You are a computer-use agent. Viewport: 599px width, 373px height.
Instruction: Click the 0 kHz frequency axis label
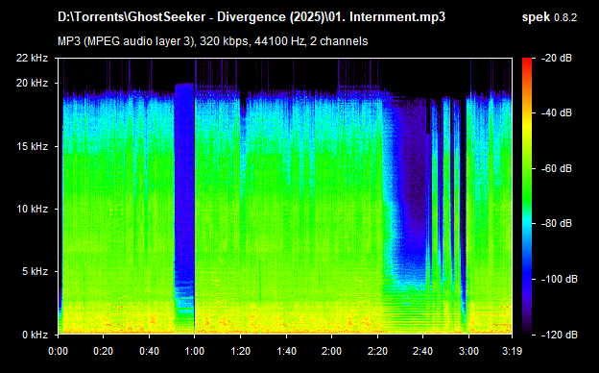tap(35, 335)
